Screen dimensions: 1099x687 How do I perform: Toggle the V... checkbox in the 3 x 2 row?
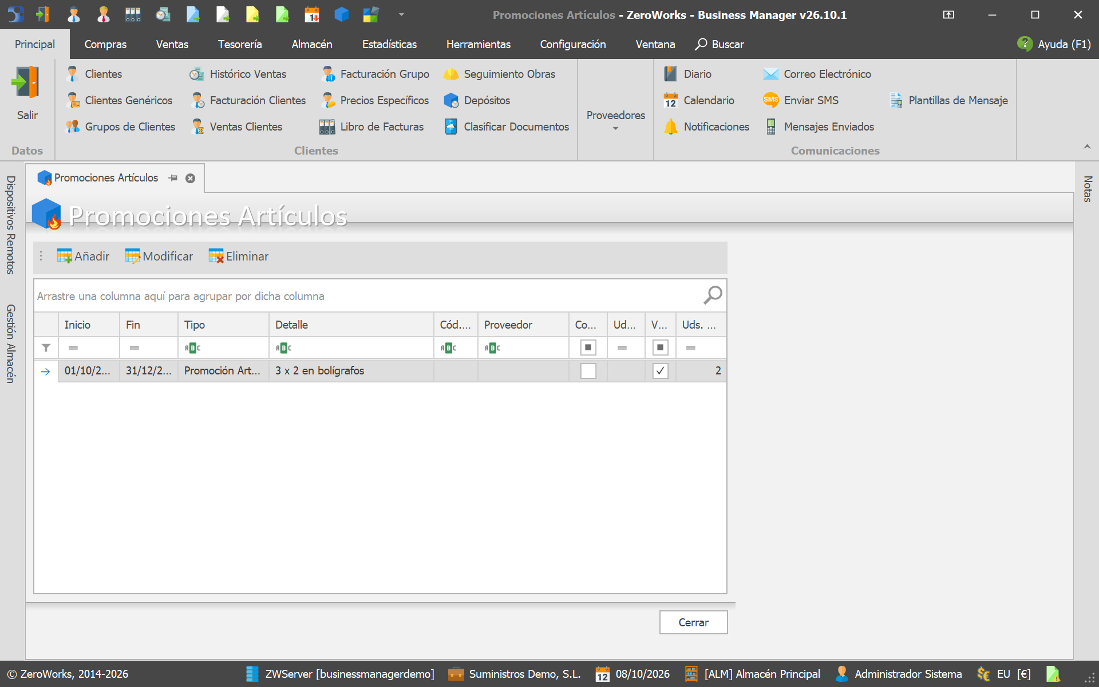pyautogui.click(x=660, y=371)
